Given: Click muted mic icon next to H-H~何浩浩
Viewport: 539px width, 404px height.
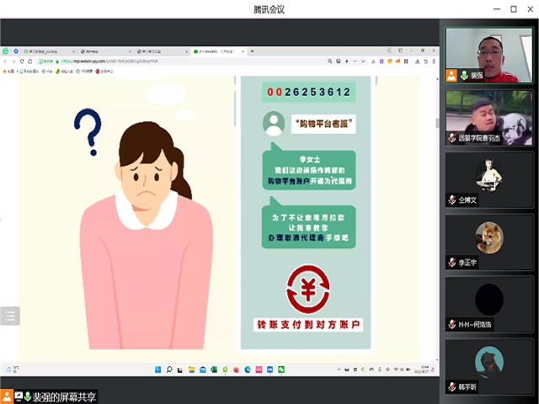Looking at the screenshot, I should tap(452, 324).
